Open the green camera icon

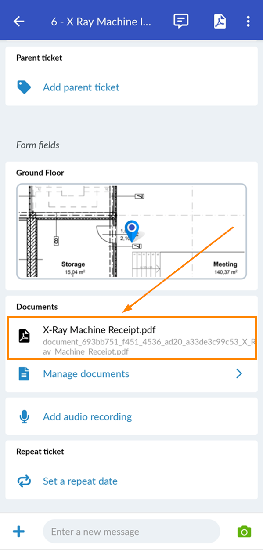244,532
